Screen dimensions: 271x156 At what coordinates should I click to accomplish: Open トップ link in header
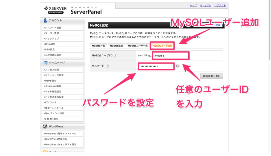pyautogui.click(x=193, y=5)
